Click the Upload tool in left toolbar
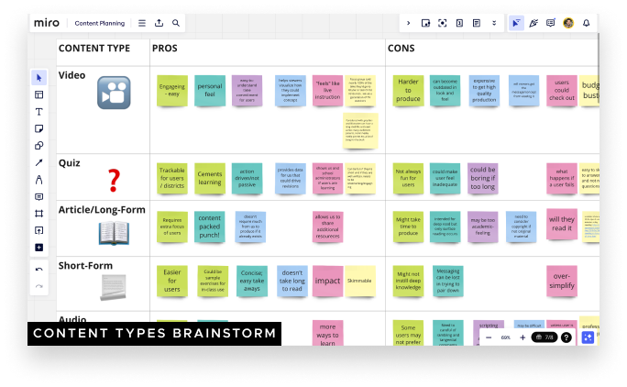 [x=38, y=230]
